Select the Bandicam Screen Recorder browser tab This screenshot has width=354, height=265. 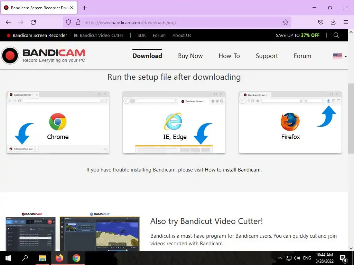[x=39, y=8]
